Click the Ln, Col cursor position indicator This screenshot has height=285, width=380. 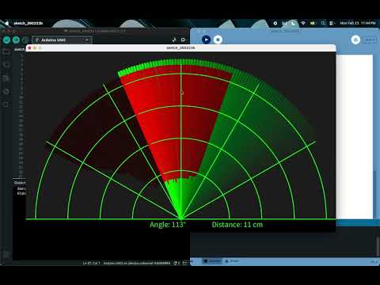pyautogui.click(x=91, y=263)
